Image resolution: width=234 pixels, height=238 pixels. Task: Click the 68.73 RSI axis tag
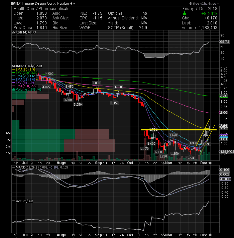(x=224, y=41)
